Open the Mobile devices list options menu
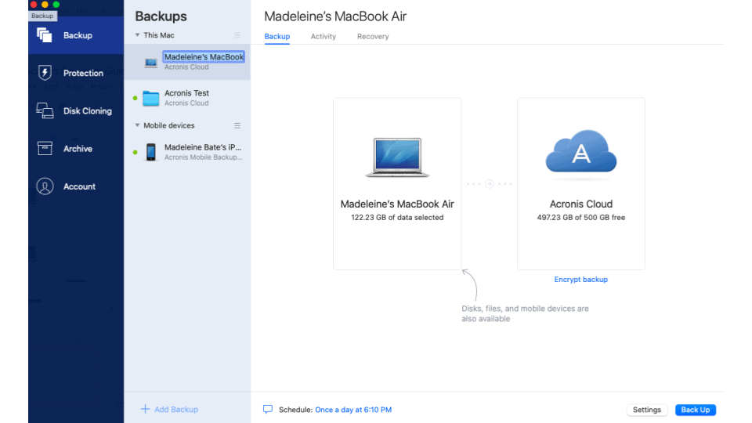This screenshot has width=752, height=423. coord(237,125)
